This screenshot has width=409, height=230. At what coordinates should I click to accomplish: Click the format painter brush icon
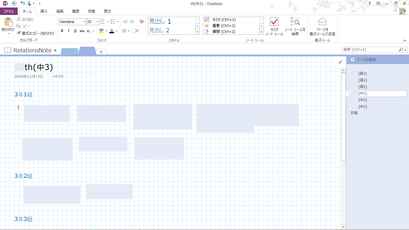(19, 33)
